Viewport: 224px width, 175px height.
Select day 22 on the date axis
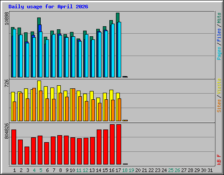(151, 170)
